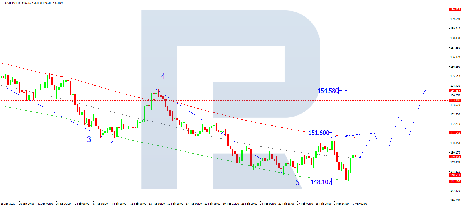This screenshot has height=207, width=462.
Task: Click the 17 Feb 00:00 date label
Action: point(194,204)
